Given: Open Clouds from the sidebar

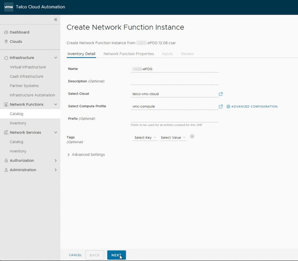Looking at the screenshot, I should [x=16, y=42].
